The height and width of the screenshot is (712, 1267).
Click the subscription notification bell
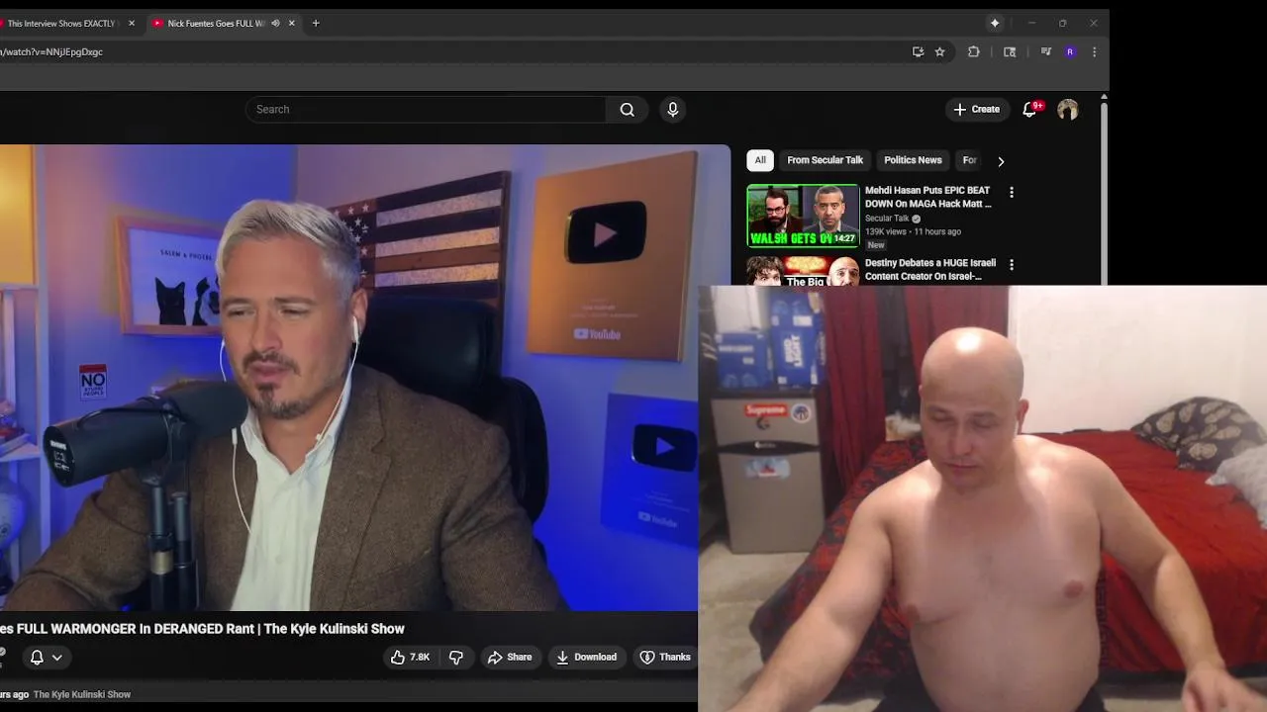pos(37,657)
